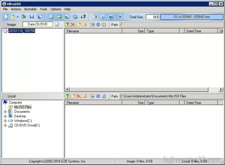Open the Actions menu

16,9
